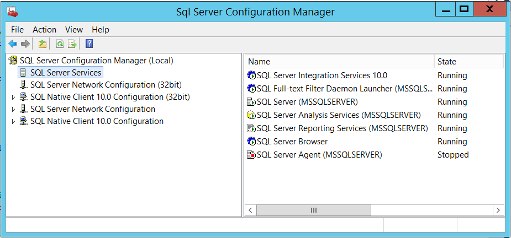The width and height of the screenshot is (511, 238).
Task: Expand SQL Native Client 10.0 Configuration (32bit)
Action: [13, 97]
